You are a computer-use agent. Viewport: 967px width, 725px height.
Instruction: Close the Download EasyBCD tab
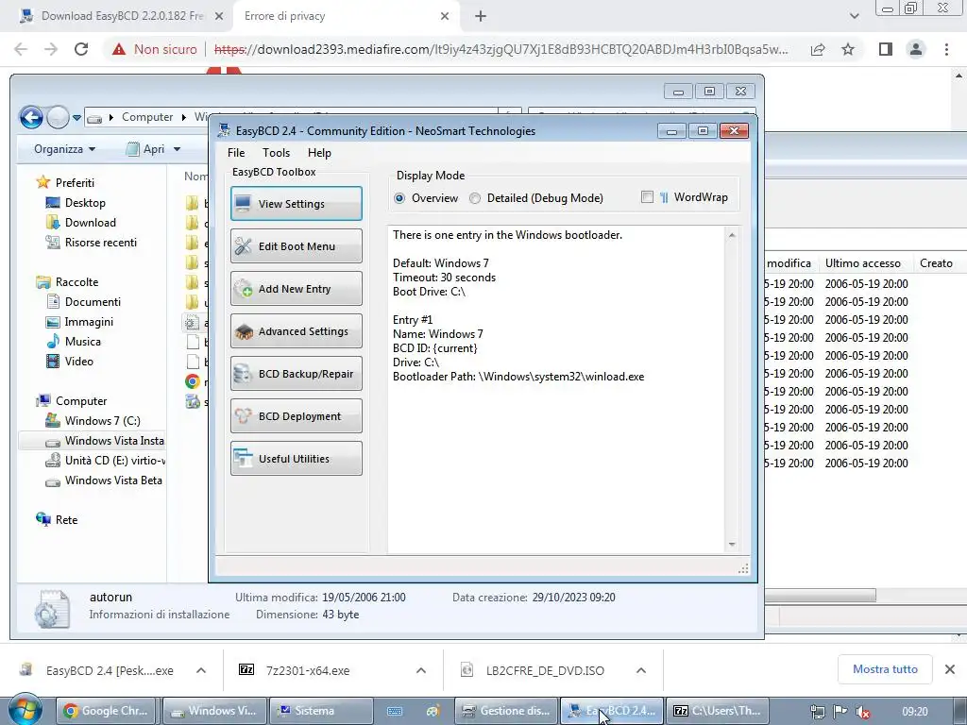click(219, 16)
